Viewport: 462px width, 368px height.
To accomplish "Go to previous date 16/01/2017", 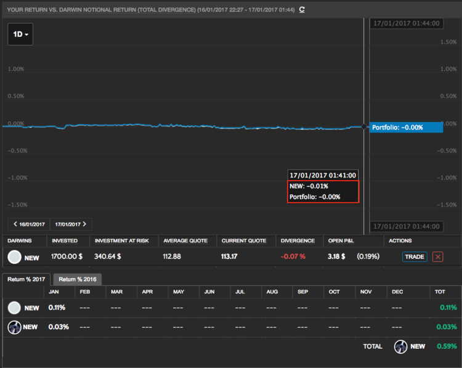I will pyautogui.click(x=28, y=224).
